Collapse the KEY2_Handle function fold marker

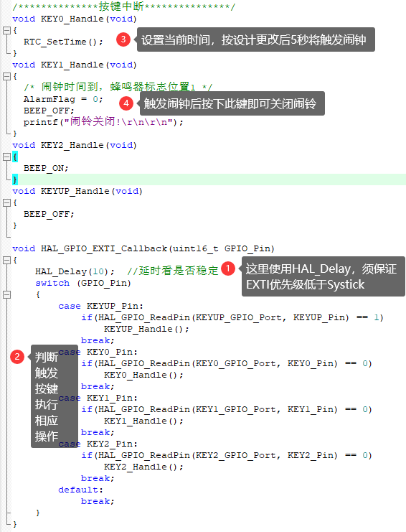tap(6, 157)
